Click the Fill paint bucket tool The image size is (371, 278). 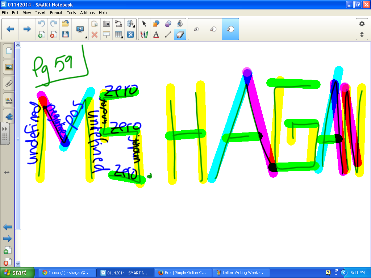point(180,24)
